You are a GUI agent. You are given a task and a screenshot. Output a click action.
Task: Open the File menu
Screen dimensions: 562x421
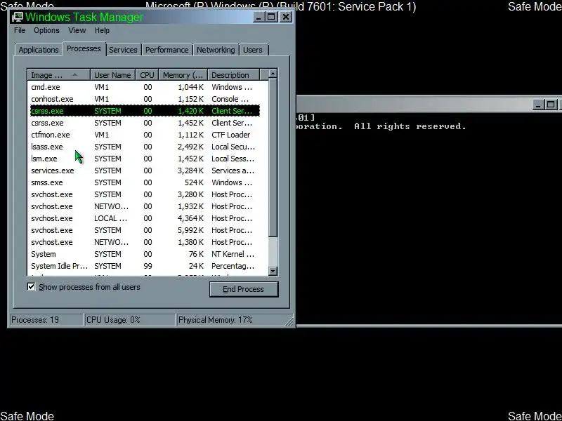pyautogui.click(x=20, y=30)
